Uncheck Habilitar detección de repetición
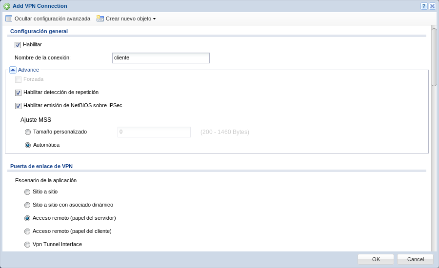The width and height of the screenshot is (439, 268). coord(18,93)
